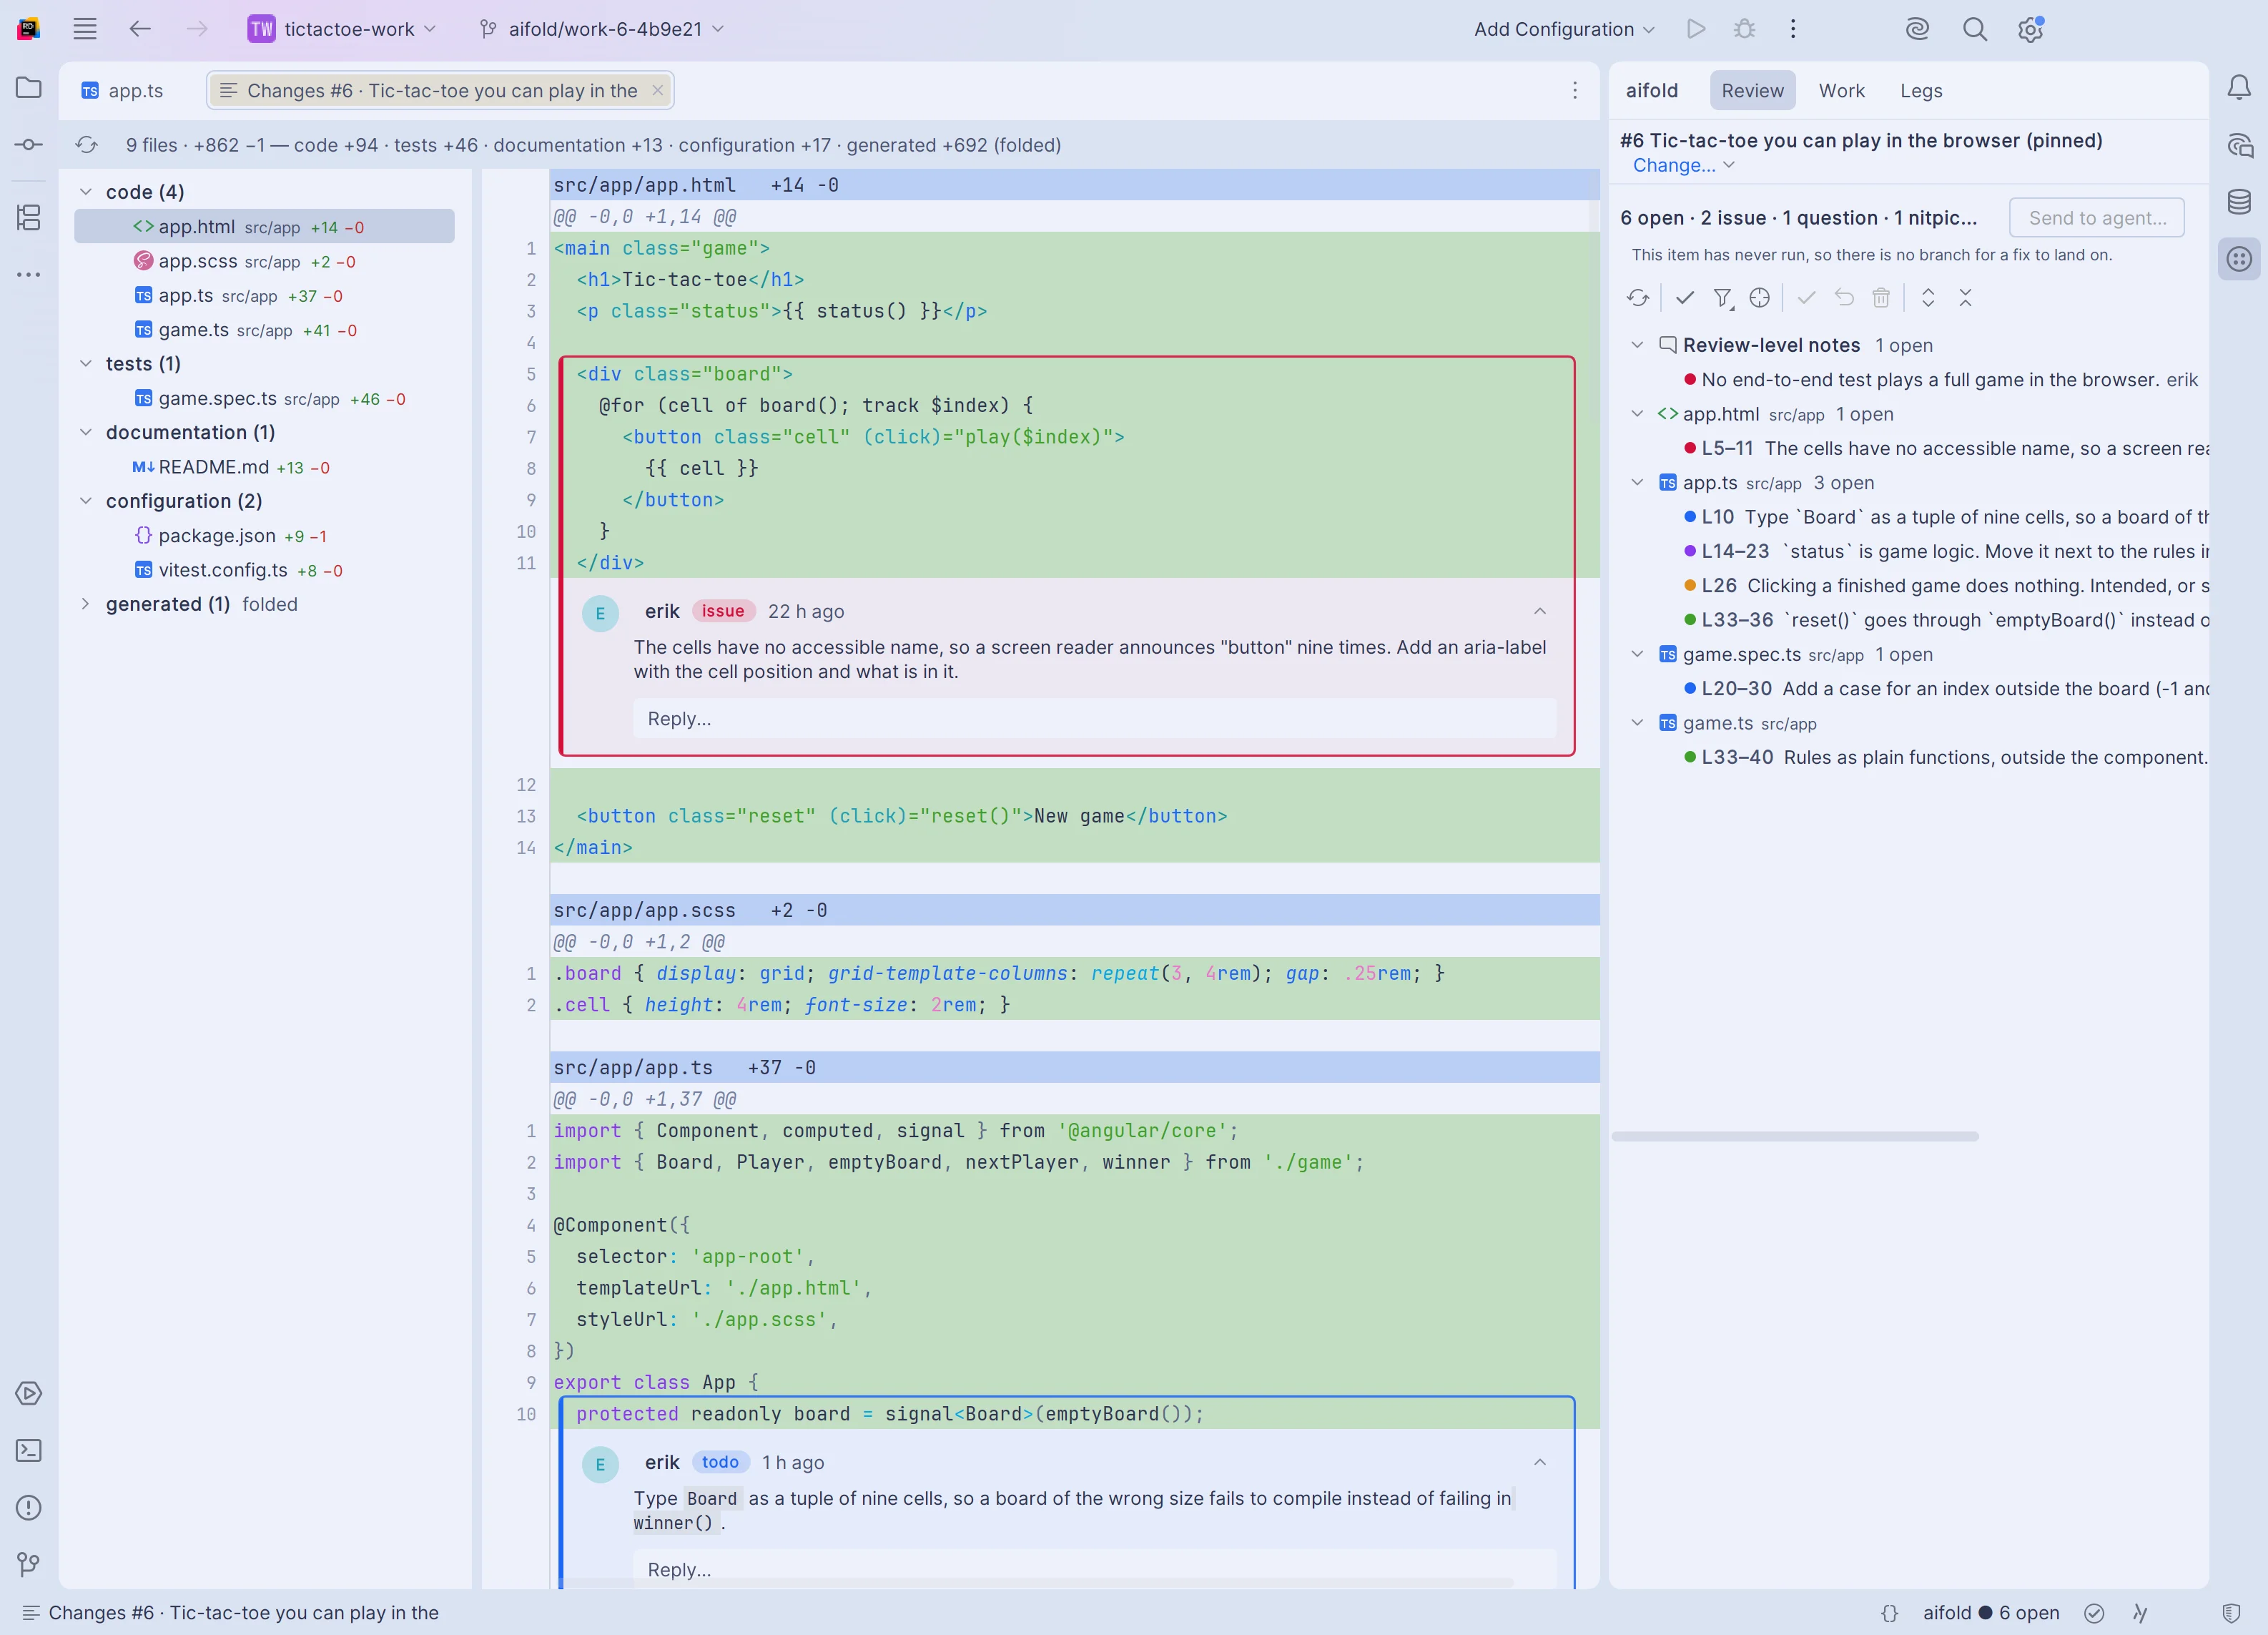
Task: Refresh the changes file list
Action: tap(87, 145)
